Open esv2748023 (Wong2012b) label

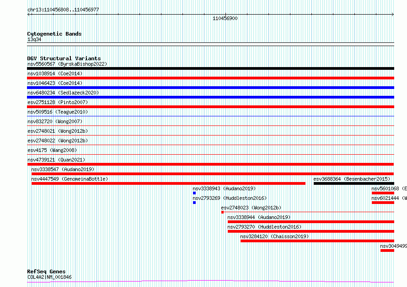[x=251, y=208]
